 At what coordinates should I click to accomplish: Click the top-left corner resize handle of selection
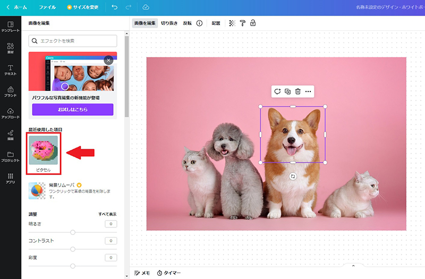pyautogui.click(x=260, y=107)
